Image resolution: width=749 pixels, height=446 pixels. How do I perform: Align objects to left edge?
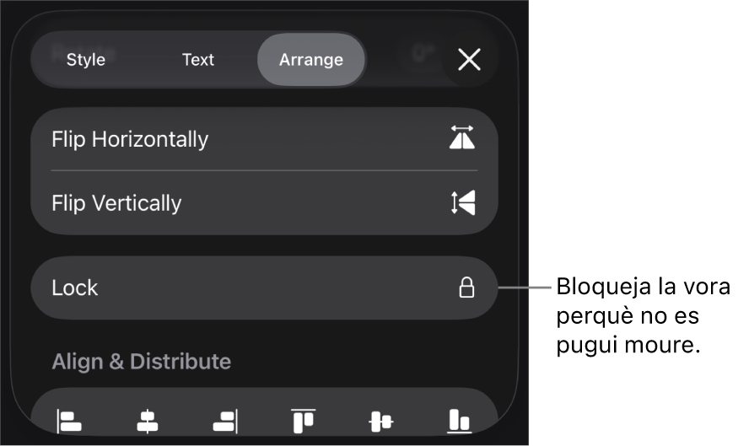coord(69,421)
